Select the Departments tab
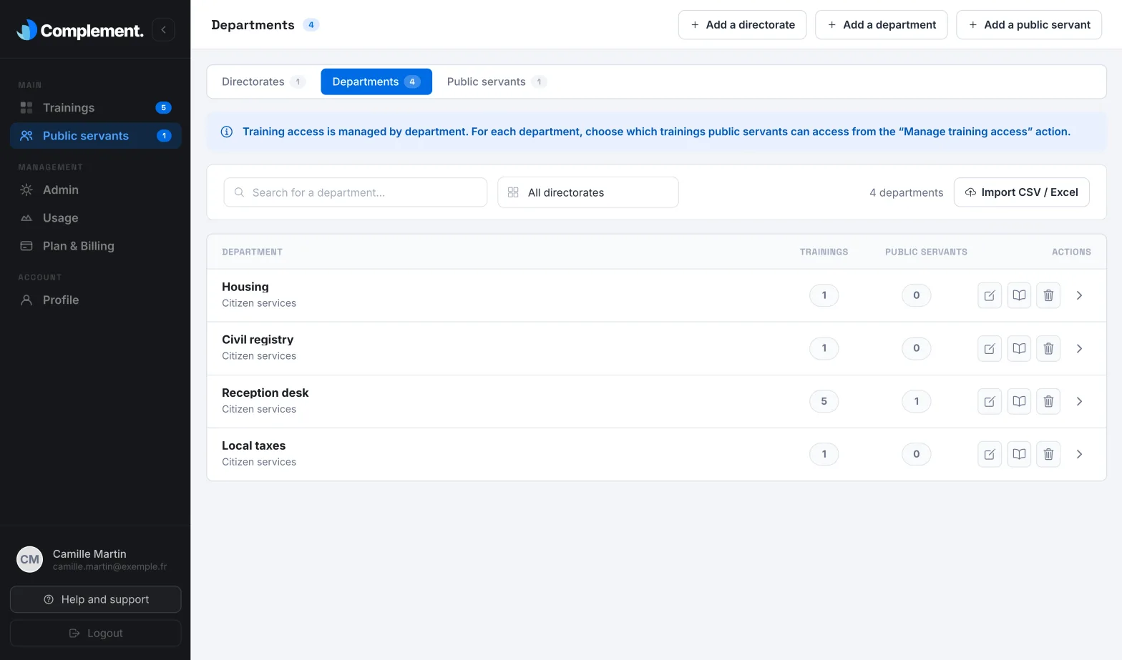The height and width of the screenshot is (660, 1122). [376, 82]
